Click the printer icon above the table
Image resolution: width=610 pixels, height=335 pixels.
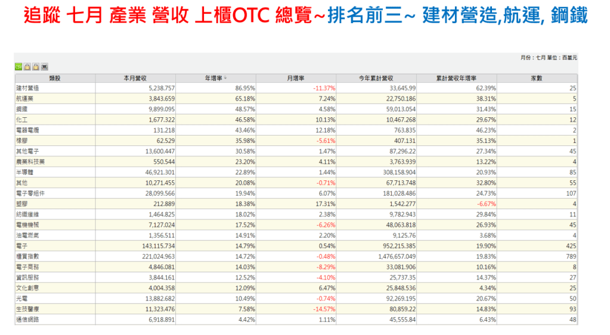point(45,67)
